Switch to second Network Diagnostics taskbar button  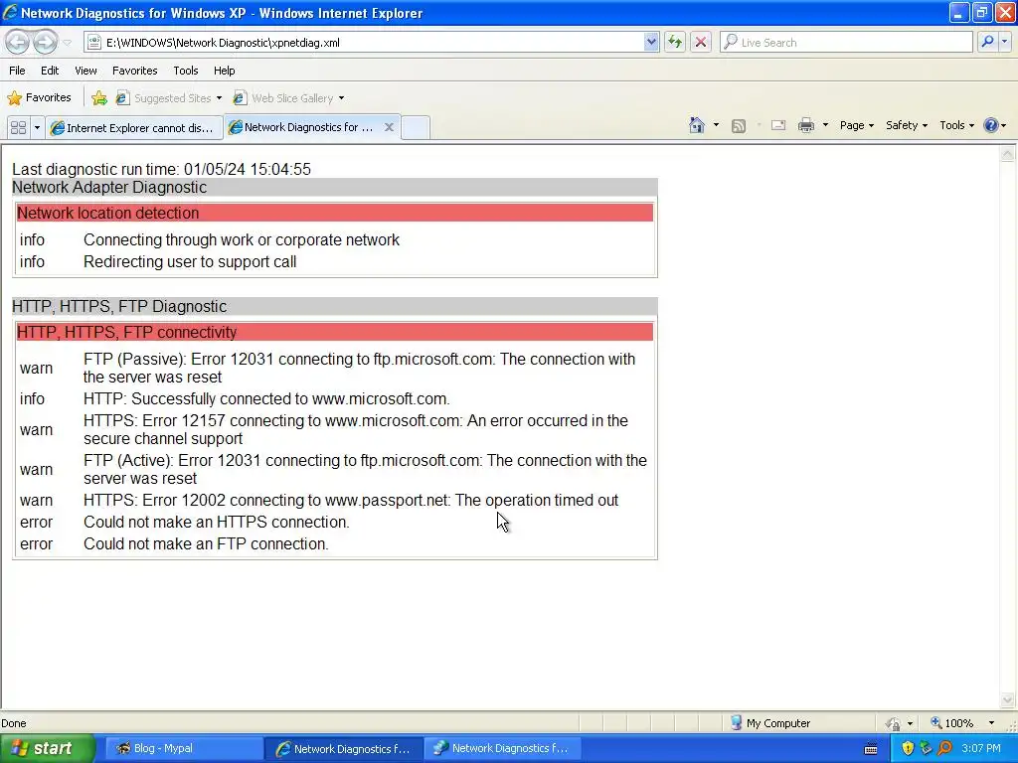click(x=502, y=749)
